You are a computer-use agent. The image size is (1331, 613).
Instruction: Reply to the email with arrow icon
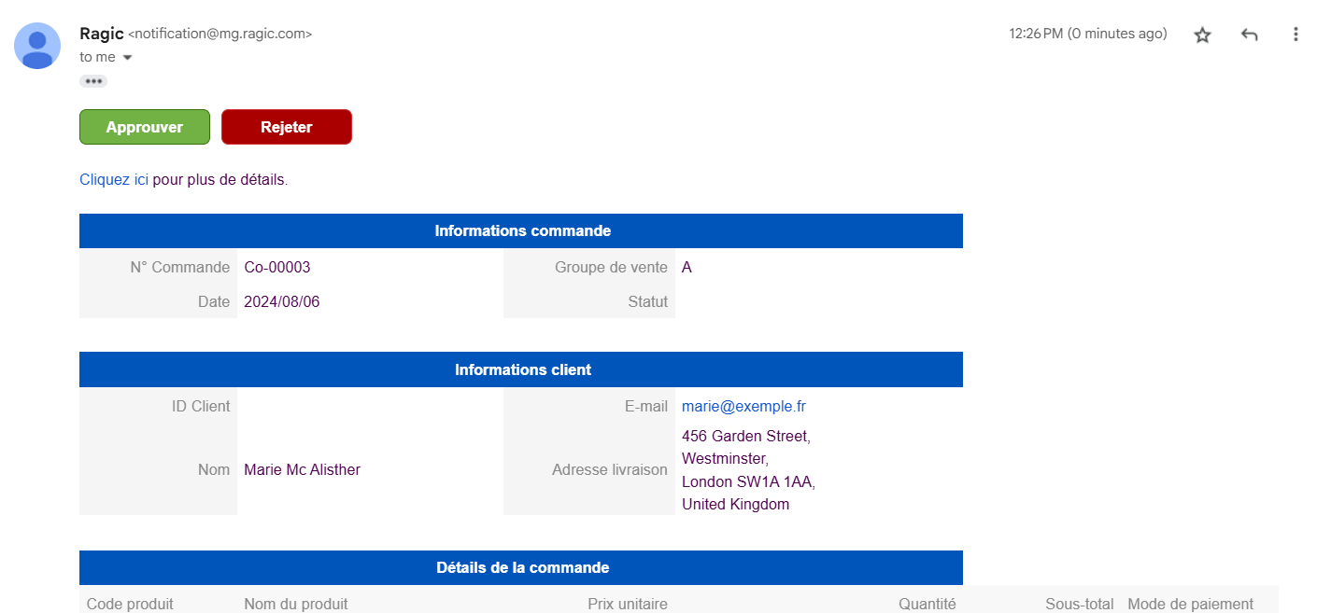[x=1249, y=35]
